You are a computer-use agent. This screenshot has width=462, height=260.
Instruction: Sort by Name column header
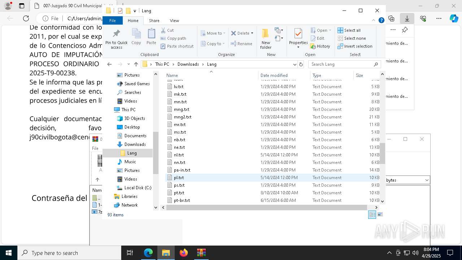[x=211, y=75]
